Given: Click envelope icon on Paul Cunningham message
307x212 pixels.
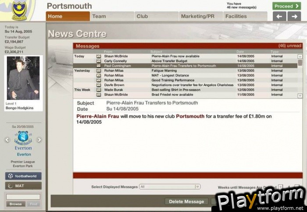Looking at the screenshot, I should 99,66.
